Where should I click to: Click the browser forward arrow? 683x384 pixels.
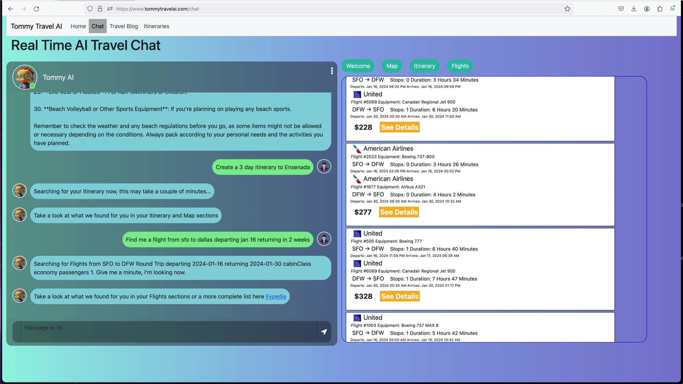[x=23, y=9]
